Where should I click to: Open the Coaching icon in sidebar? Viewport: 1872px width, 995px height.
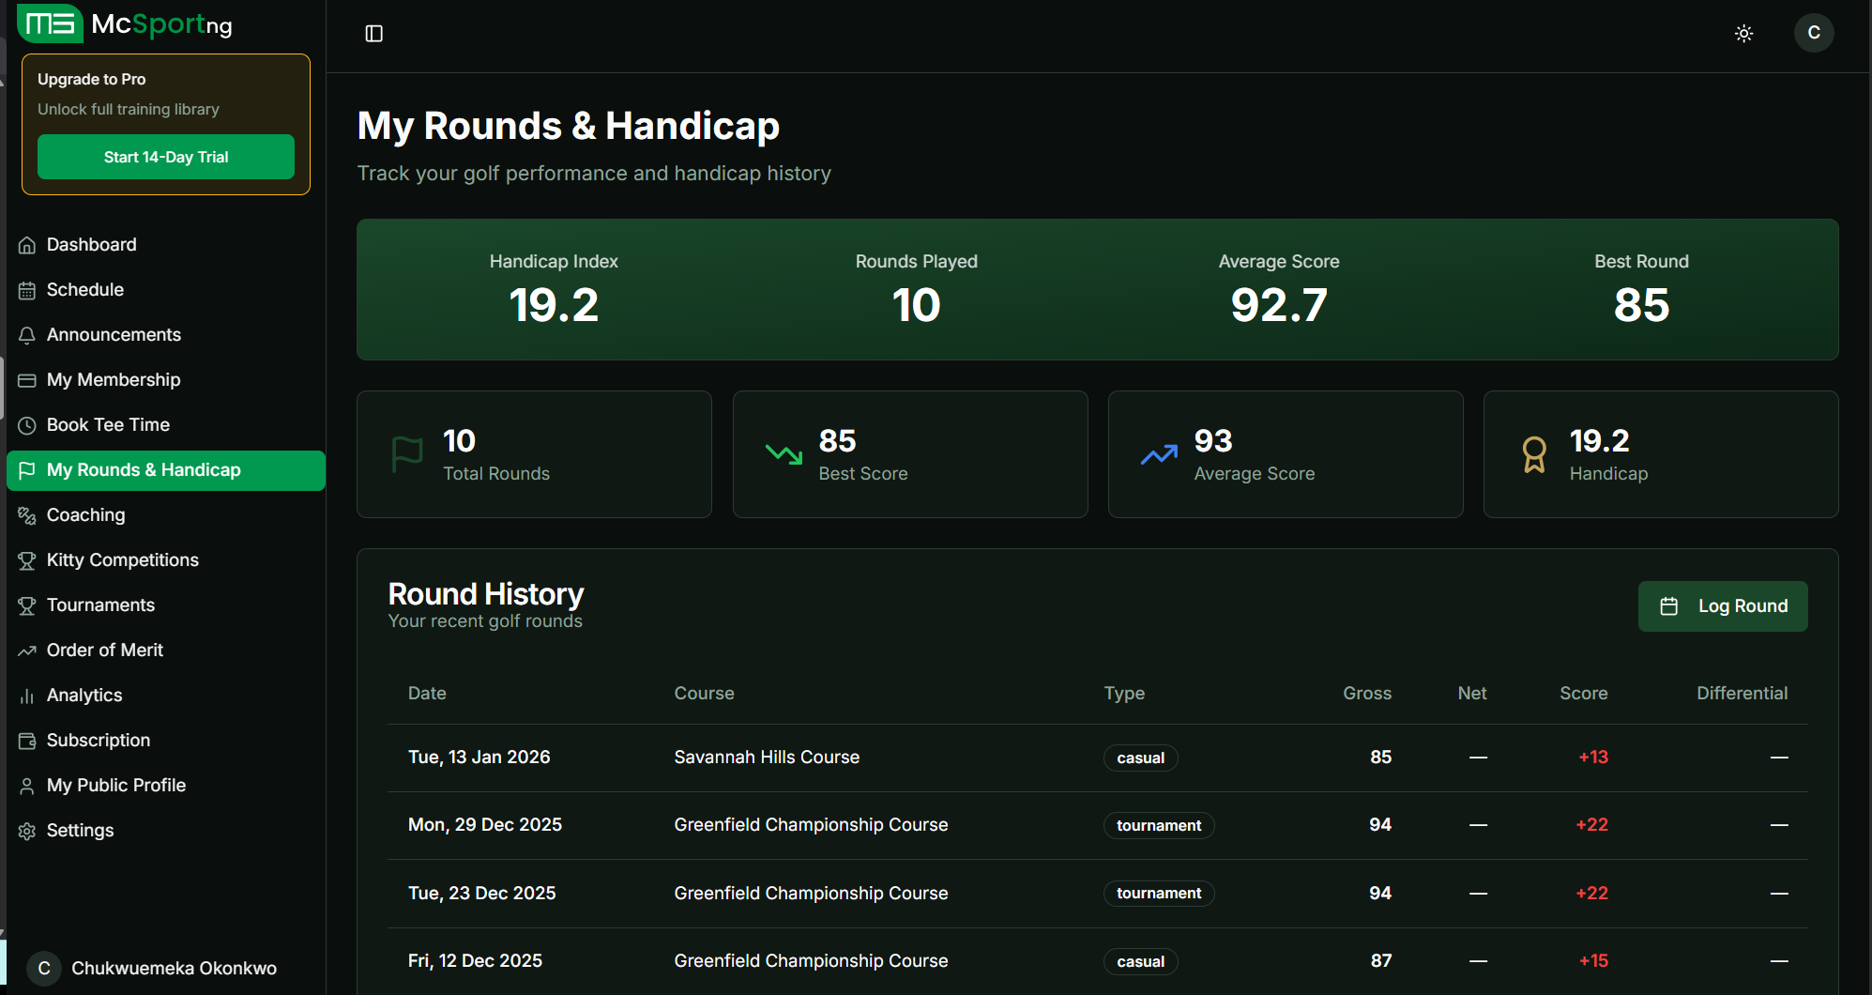point(27,514)
